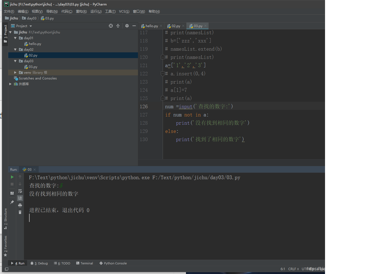Pin the run tab with pin icon

click(x=12, y=202)
